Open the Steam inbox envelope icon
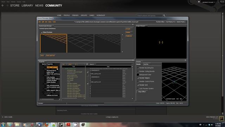This screenshot has height=127, width=225. coord(199,2)
